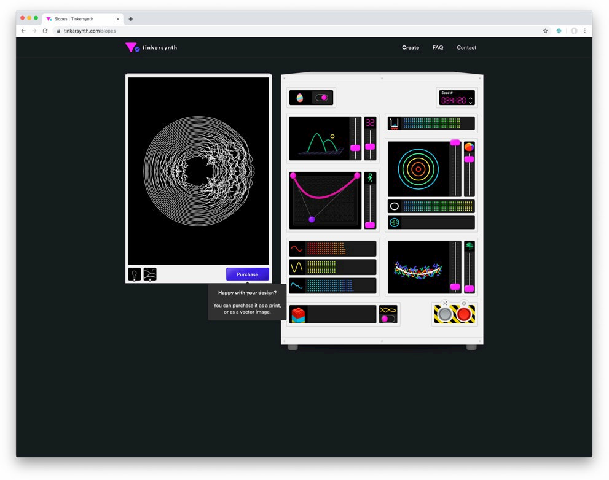
Task: Click Create in the top navigation
Action: pyautogui.click(x=410, y=47)
